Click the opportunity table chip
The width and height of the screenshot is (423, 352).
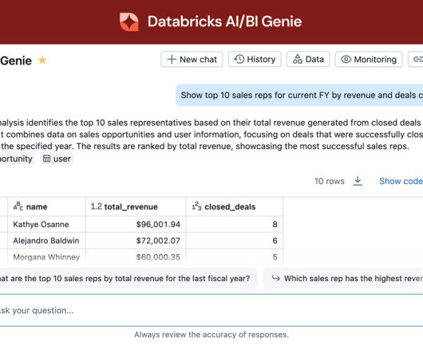click(17, 158)
